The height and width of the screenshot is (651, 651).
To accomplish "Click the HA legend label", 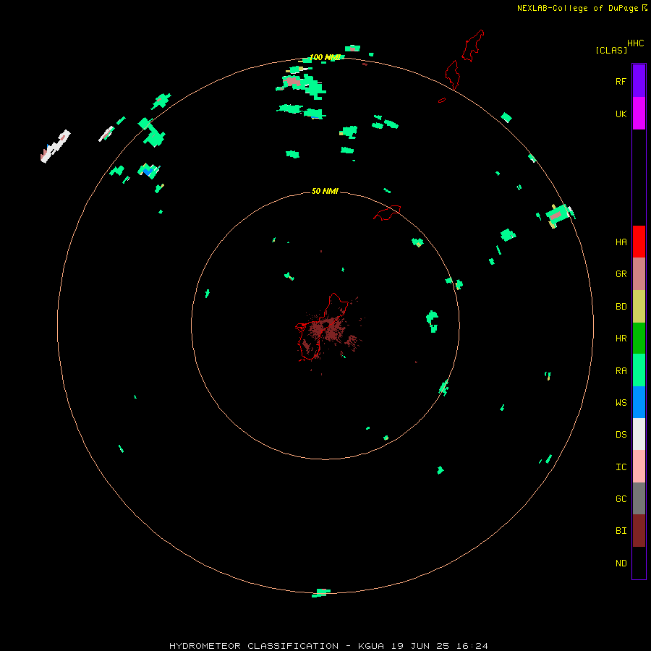I will pyautogui.click(x=621, y=242).
